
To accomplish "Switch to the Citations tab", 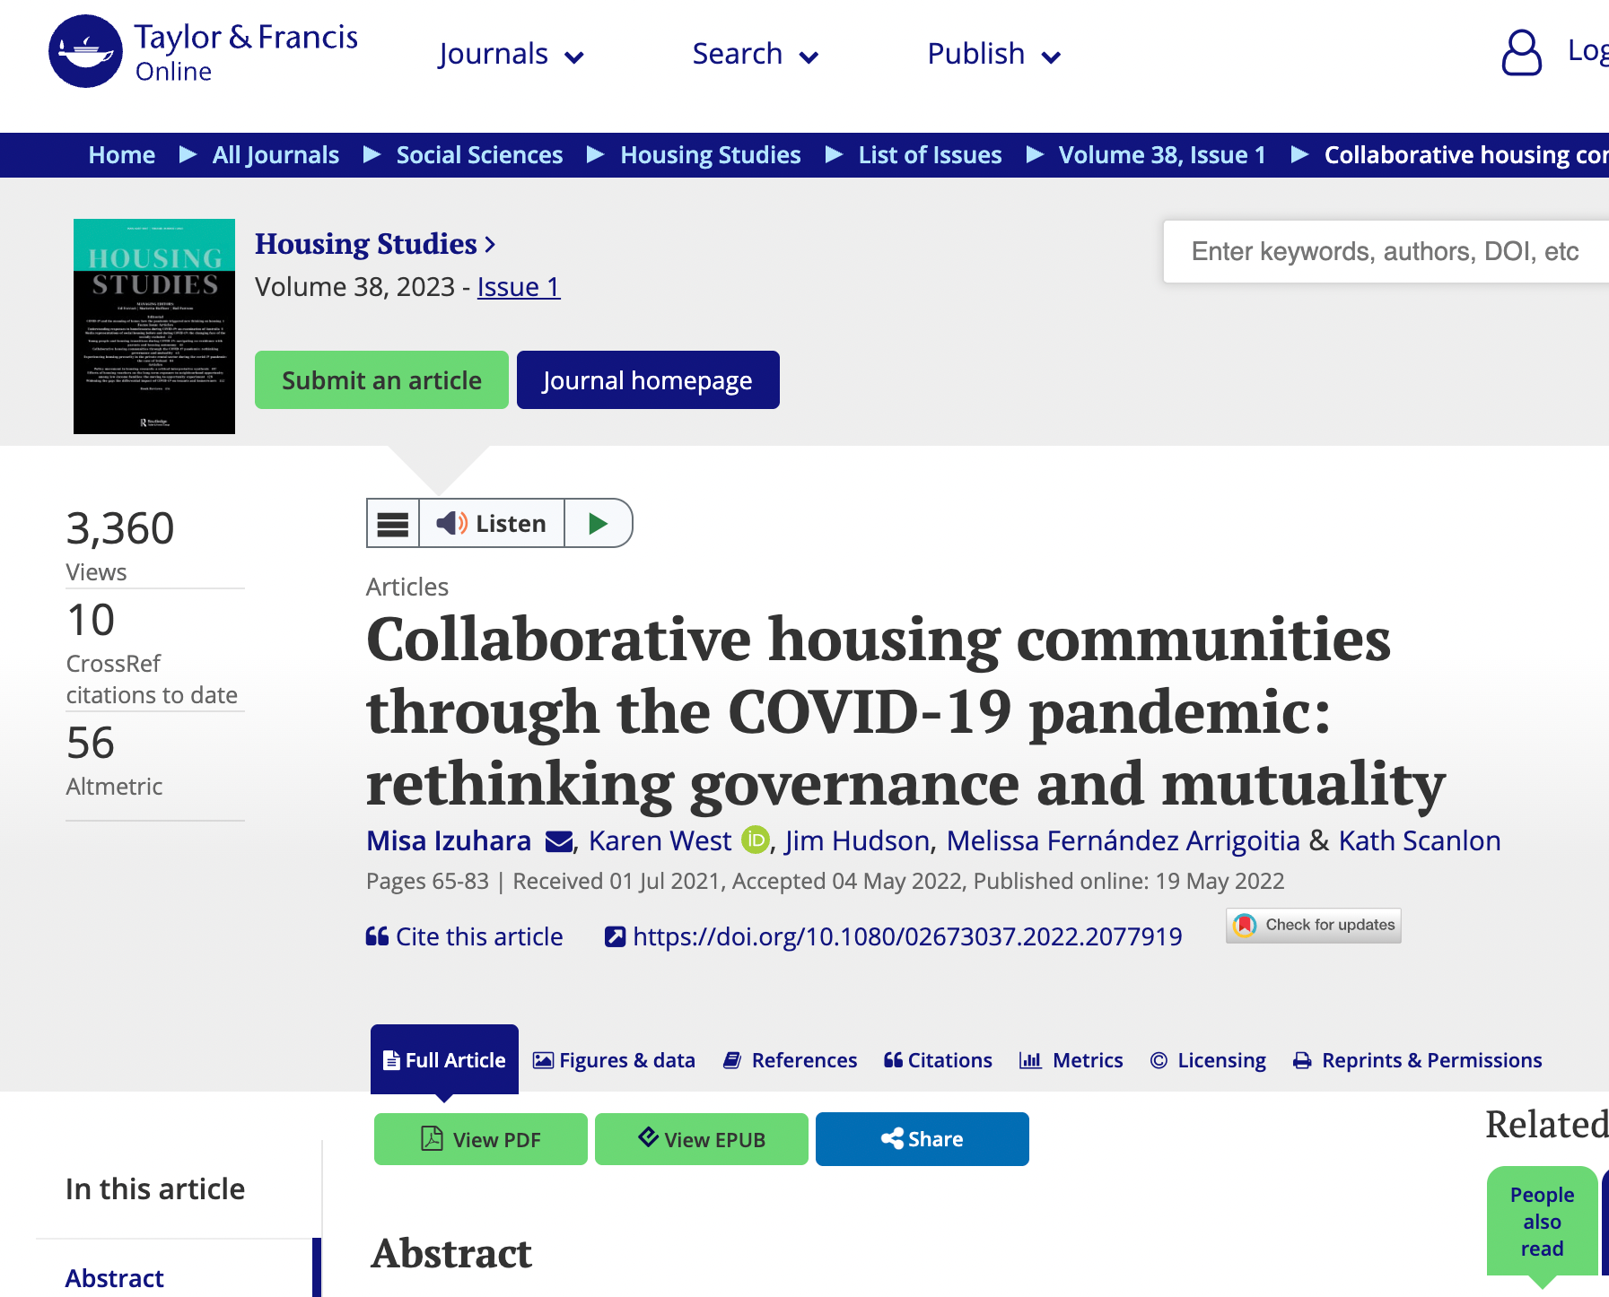I will point(938,1060).
